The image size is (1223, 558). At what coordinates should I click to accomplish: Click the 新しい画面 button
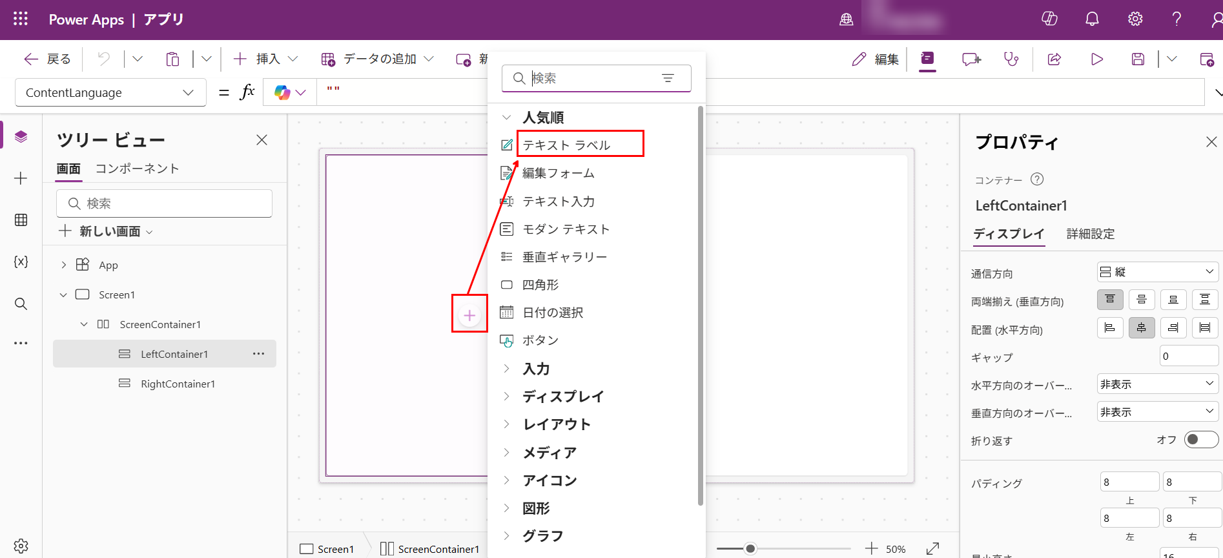point(106,231)
